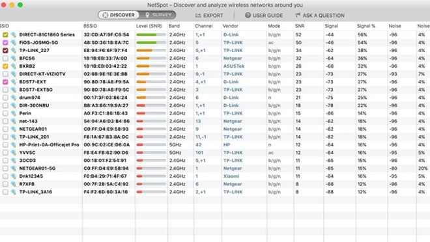Click signal icon beside Dnk12345
The image size is (430, 242).
pyautogui.click(x=13, y=176)
